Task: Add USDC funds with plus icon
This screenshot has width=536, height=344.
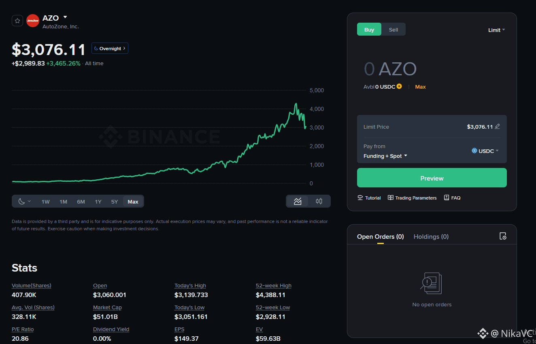Action: pyautogui.click(x=399, y=86)
